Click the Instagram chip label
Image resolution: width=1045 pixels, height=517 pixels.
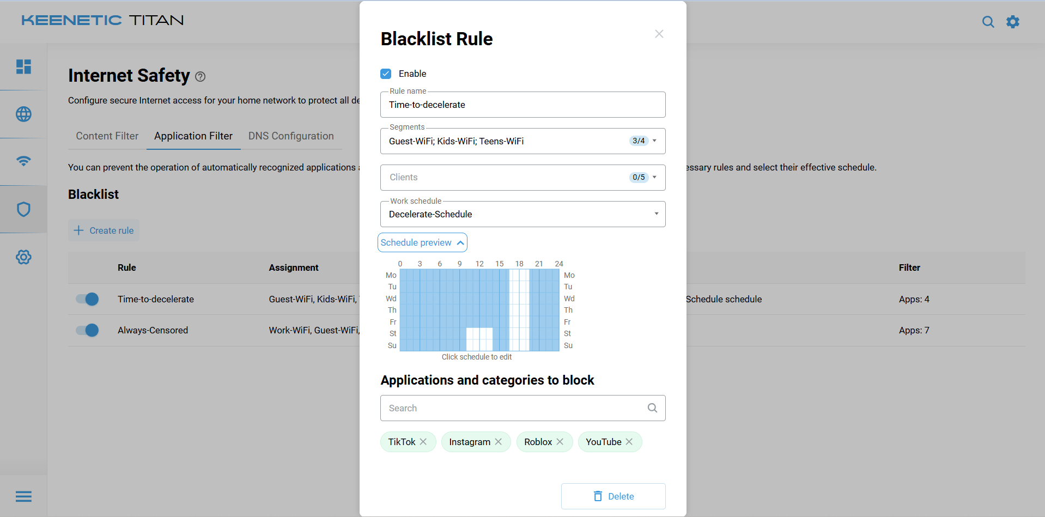pyautogui.click(x=470, y=442)
